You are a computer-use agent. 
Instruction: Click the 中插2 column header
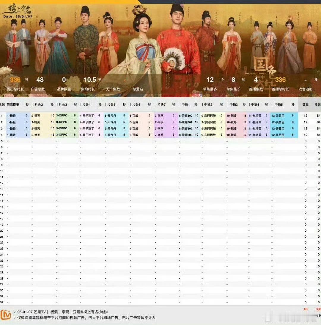[208, 105]
